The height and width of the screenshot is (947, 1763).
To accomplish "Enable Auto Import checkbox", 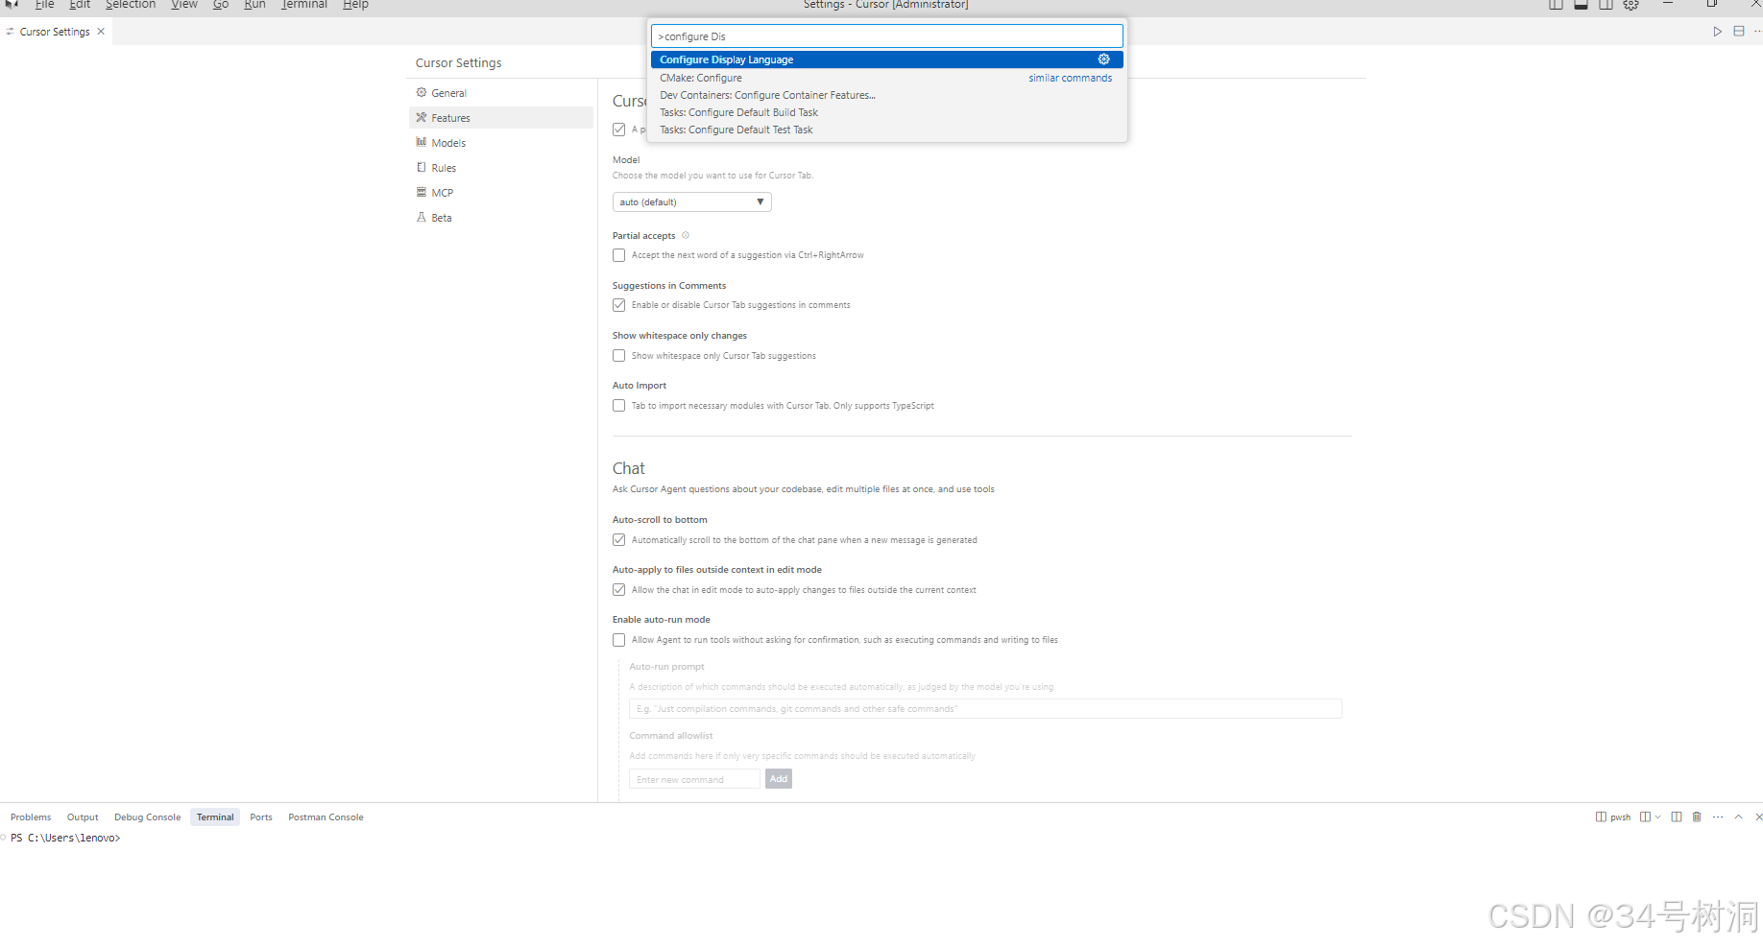I will (619, 406).
